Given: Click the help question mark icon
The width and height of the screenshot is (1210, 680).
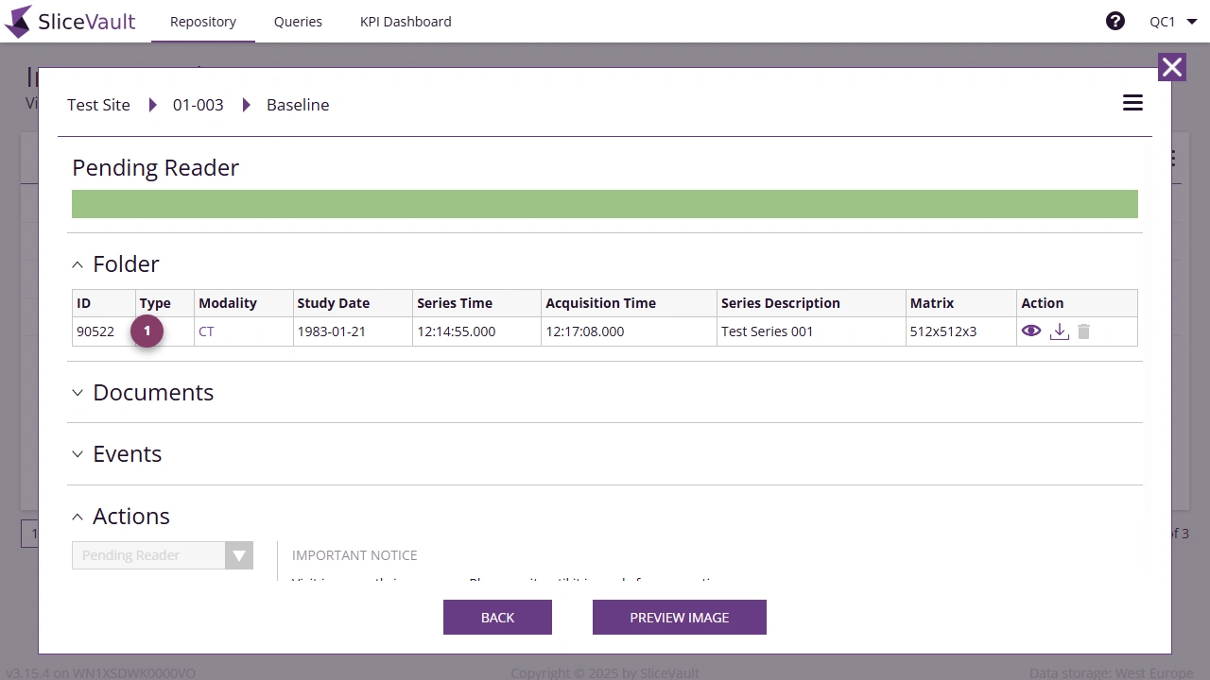Looking at the screenshot, I should pyautogui.click(x=1115, y=21).
